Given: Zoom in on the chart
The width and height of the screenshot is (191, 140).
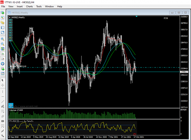Looking at the screenshot, I should (x=2, y=39).
